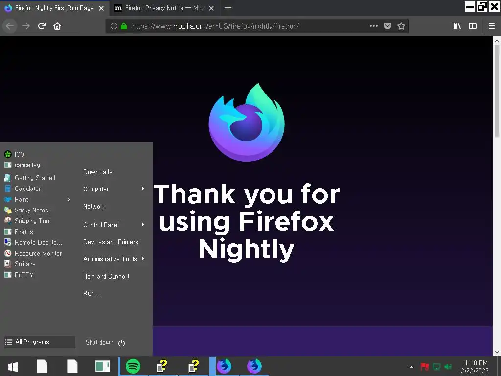Switch to Firefox Privacy Notice tab
This screenshot has width=501, height=376.
click(x=165, y=8)
